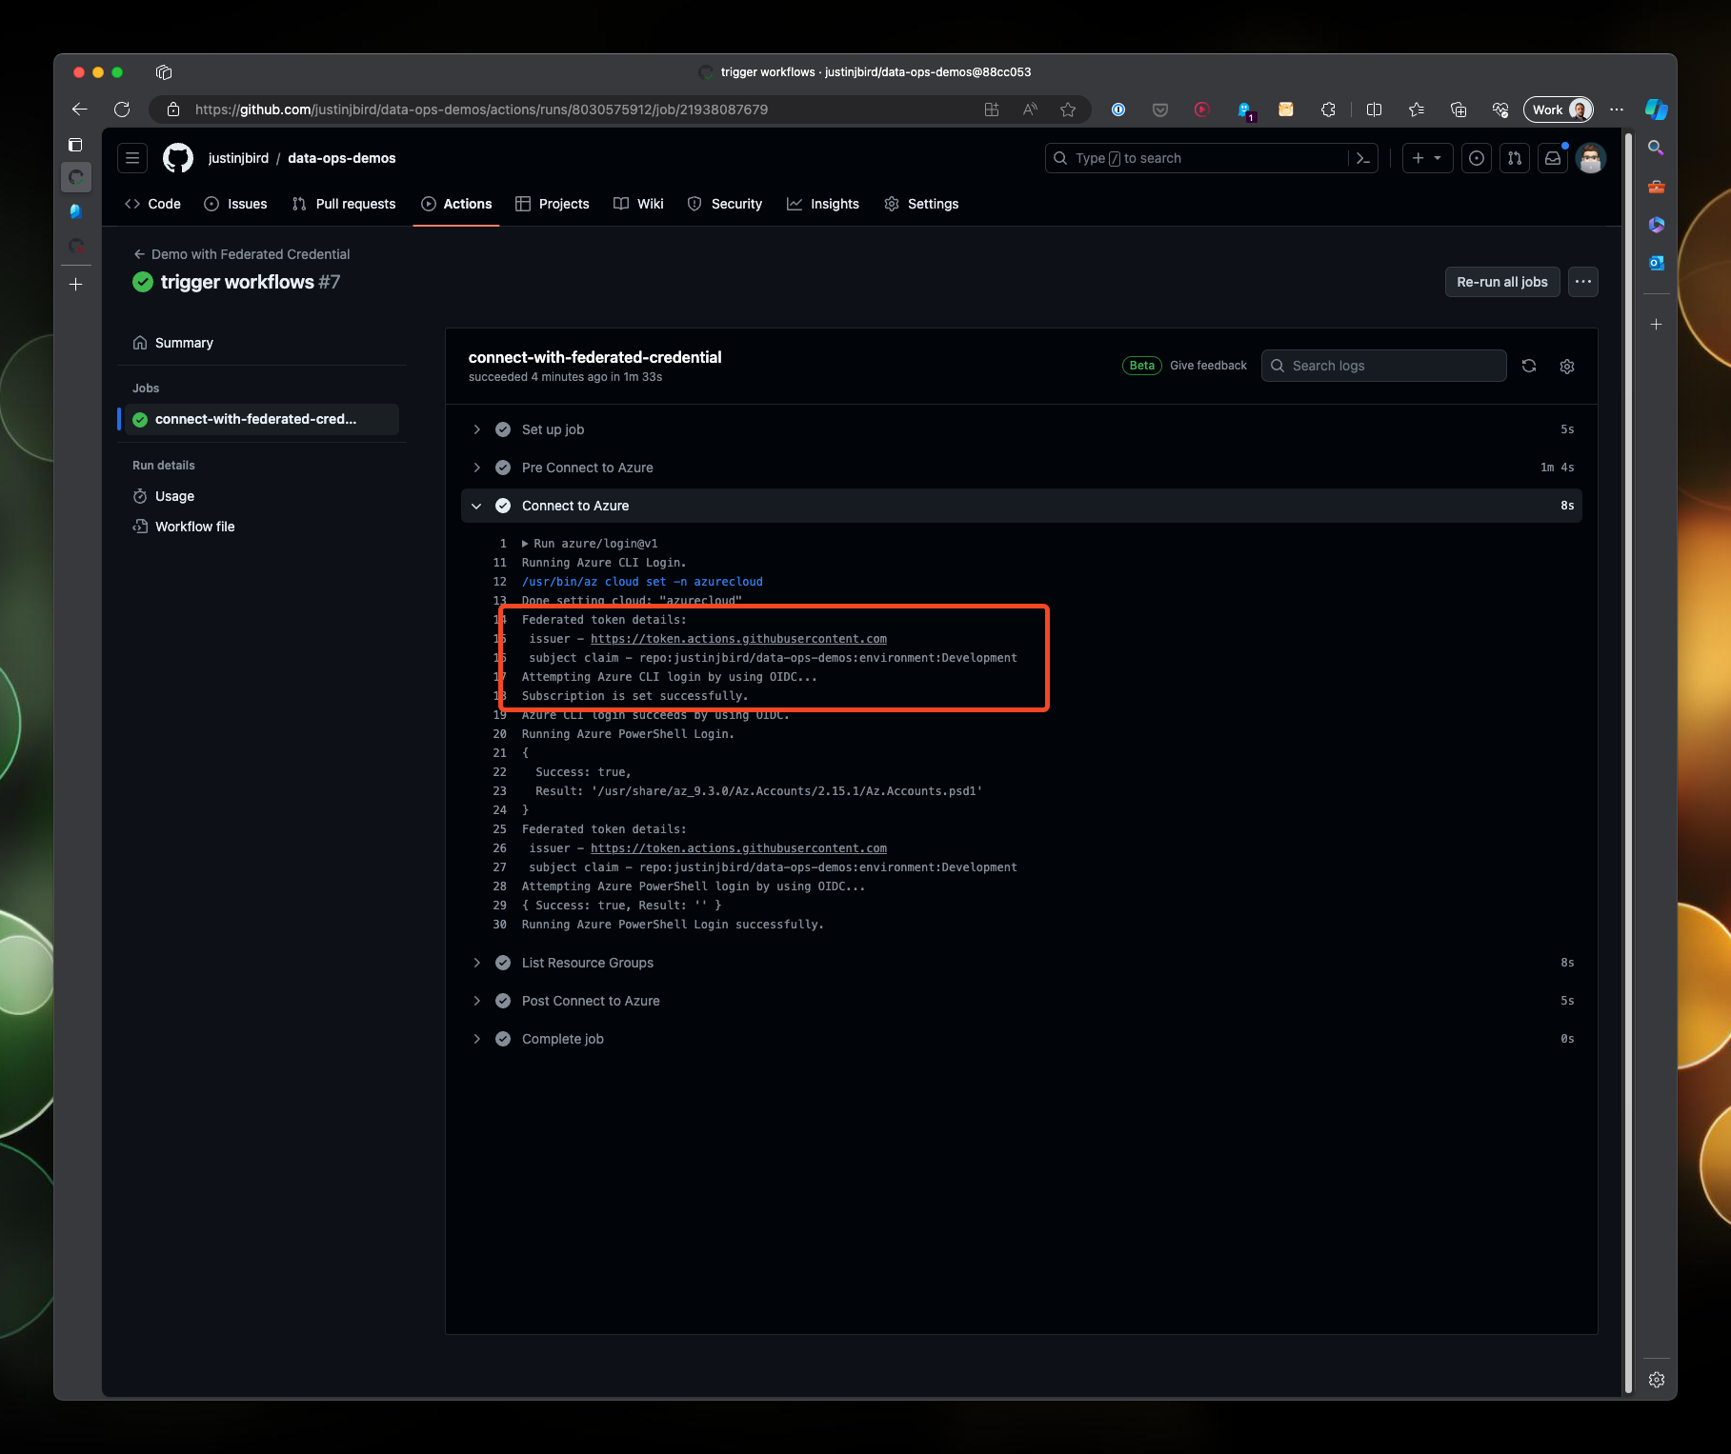Click the GitHub logo in the header

(177, 158)
